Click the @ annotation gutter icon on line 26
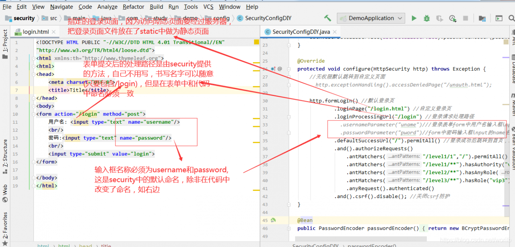 pos(280,69)
